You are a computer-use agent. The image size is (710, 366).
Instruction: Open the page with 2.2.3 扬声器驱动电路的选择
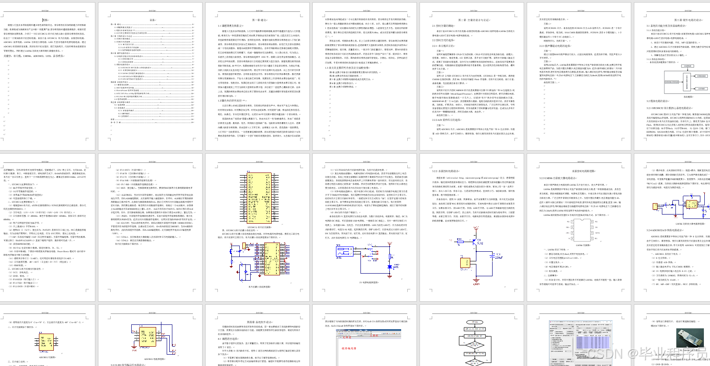click(x=579, y=76)
